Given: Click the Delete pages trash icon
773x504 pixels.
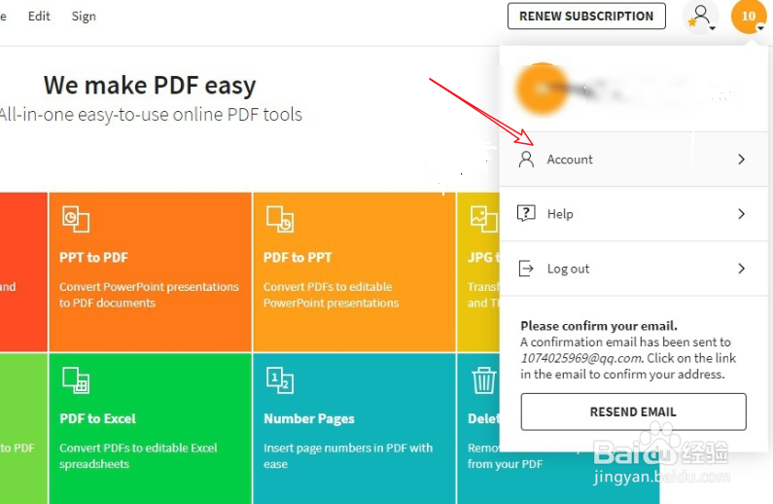Looking at the screenshot, I should click(x=483, y=380).
